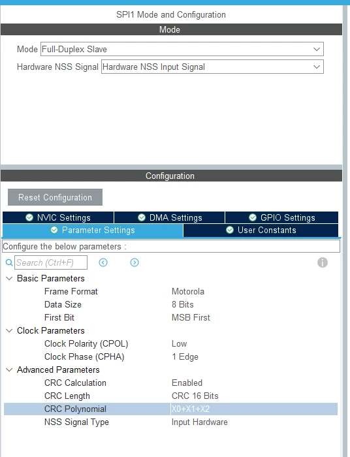
Task: Collapse the Advanced Parameters section
Action: [x=9, y=370]
